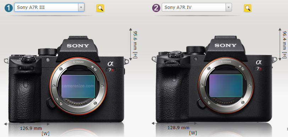Click the Sony A7R IV camera image

pyautogui.click(x=214, y=79)
